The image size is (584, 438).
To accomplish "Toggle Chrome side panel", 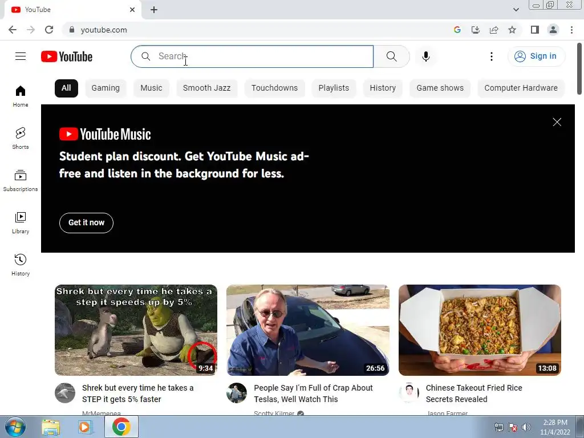I will click(x=535, y=30).
